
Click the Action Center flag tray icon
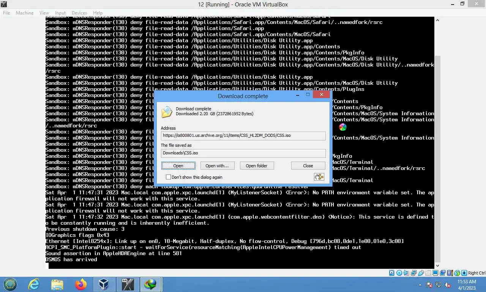tap(430, 285)
